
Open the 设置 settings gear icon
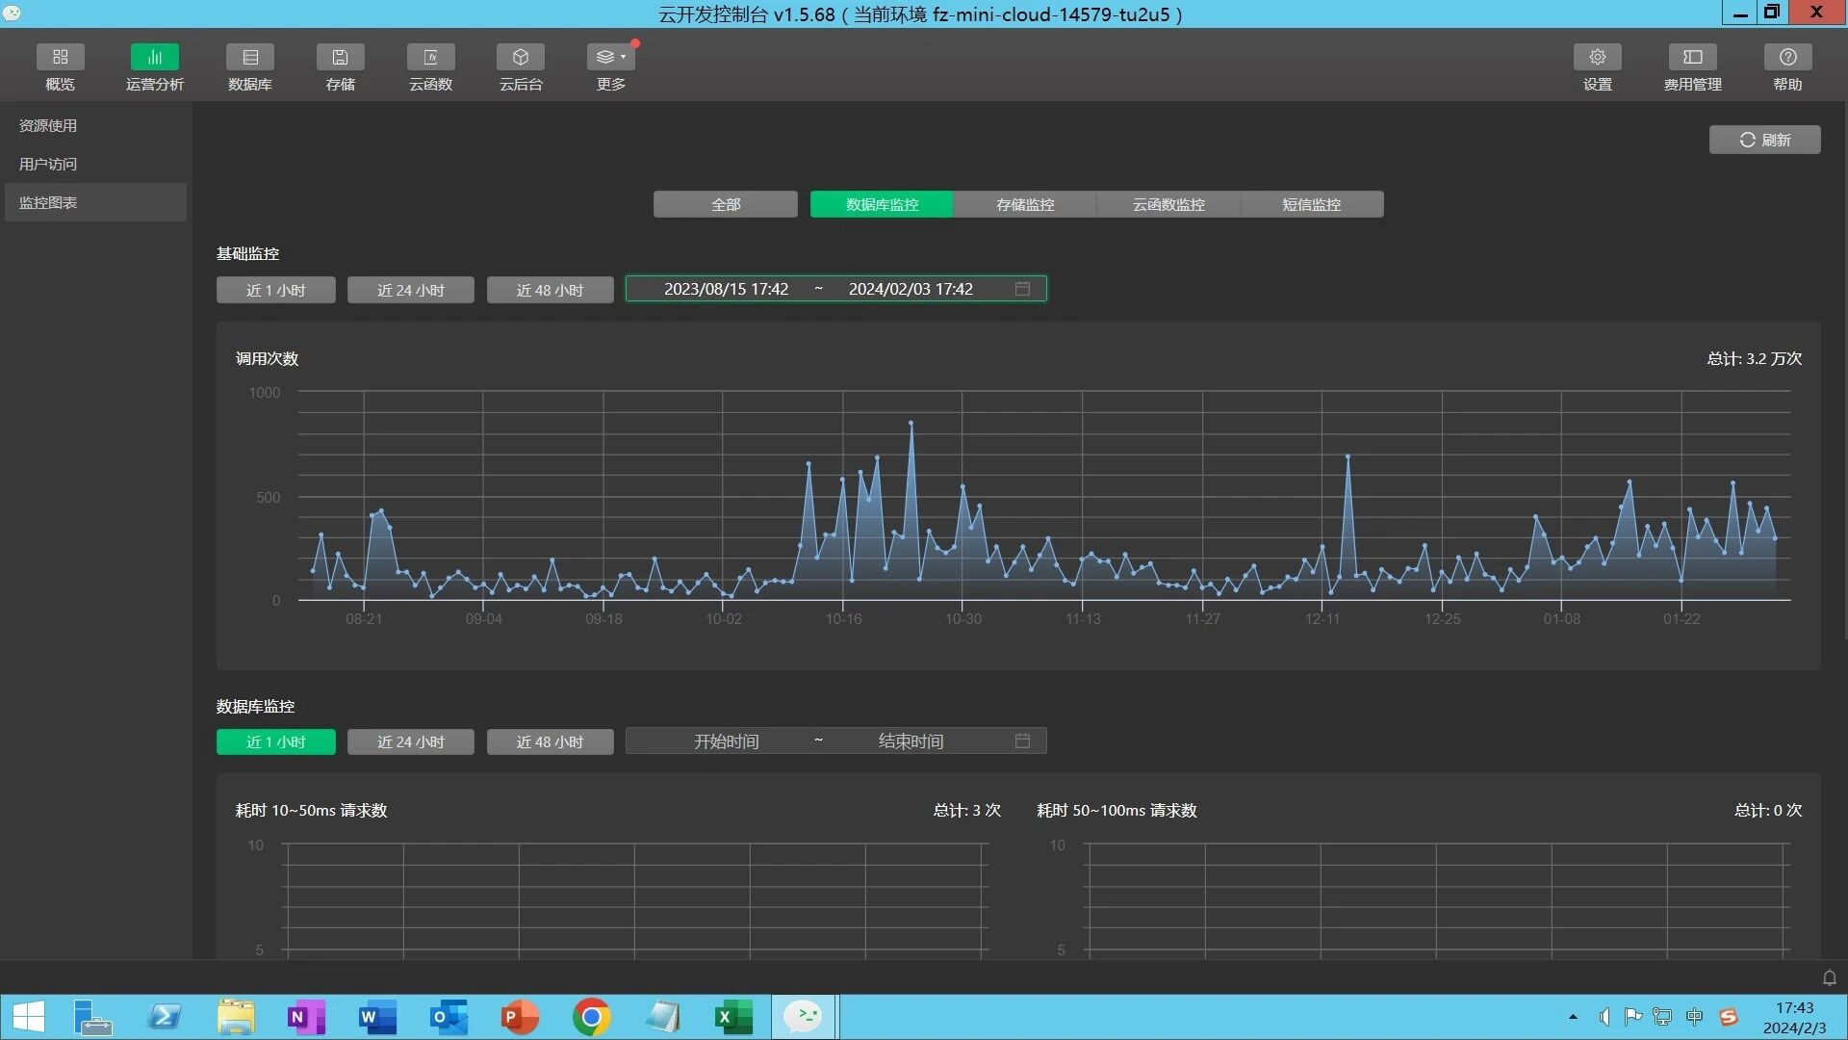pos(1597,58)
